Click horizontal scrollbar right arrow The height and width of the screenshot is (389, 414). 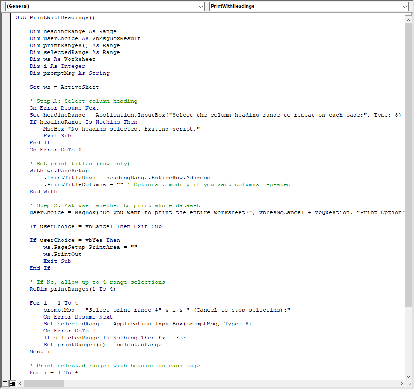point(401,383)
